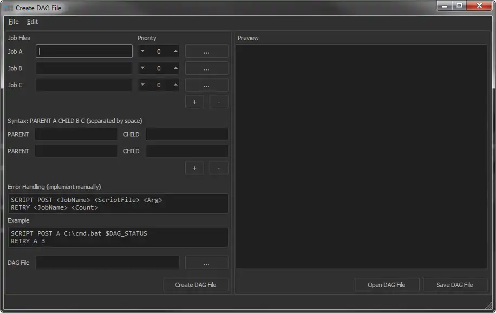Increase Job C priority with up arrow
This screenshot has width=496, height=313.
(x=175, y=85)
